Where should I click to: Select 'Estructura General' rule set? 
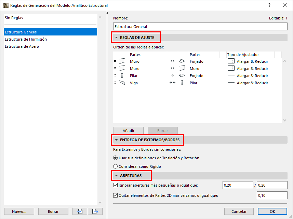tap(51, 32)
